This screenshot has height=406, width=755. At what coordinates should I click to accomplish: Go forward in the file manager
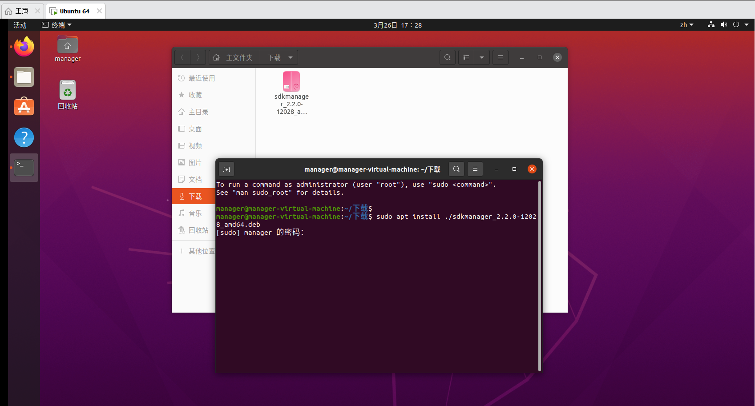tap(198, 57)
